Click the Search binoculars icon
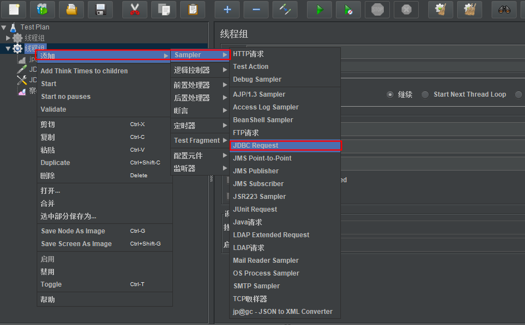 click(504, 9)
